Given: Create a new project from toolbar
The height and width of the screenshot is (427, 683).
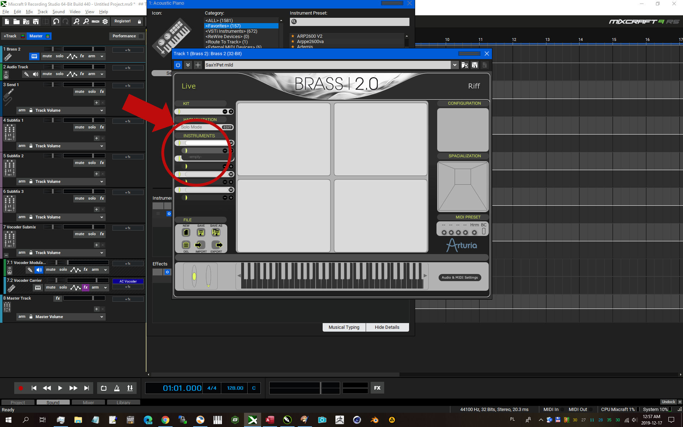Looking at the screenshot, I should coord(7,22).
